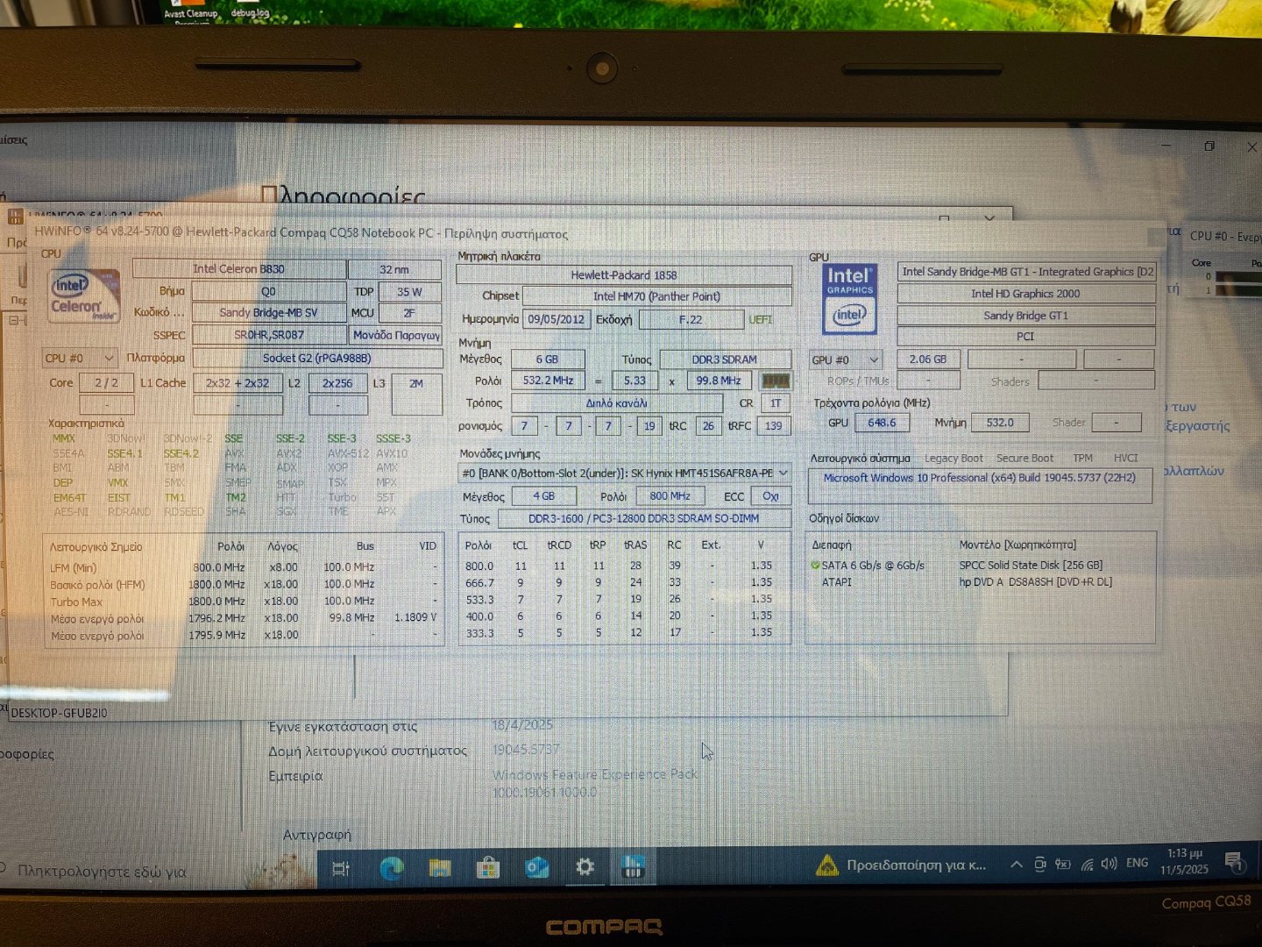Click the 532.2 MHz memory clock field

pyautogui.click(x=548, y=381)
